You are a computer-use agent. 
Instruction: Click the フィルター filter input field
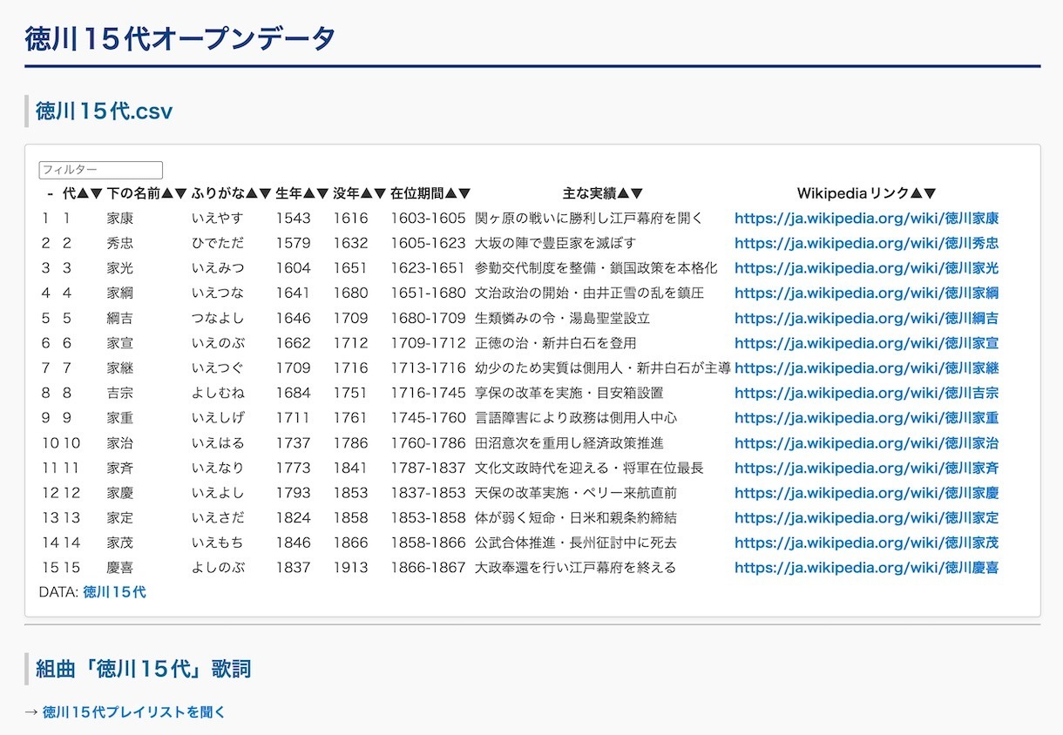[x=101, y=171]
